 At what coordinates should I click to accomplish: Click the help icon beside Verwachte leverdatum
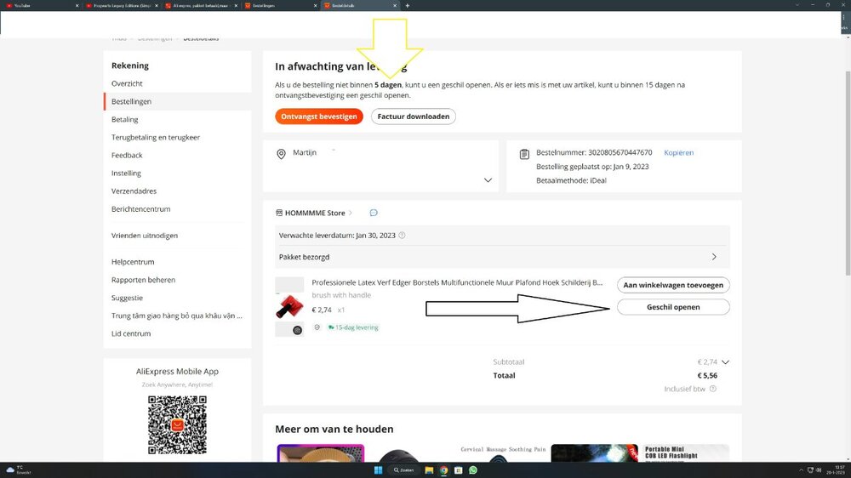coord(402,236)
